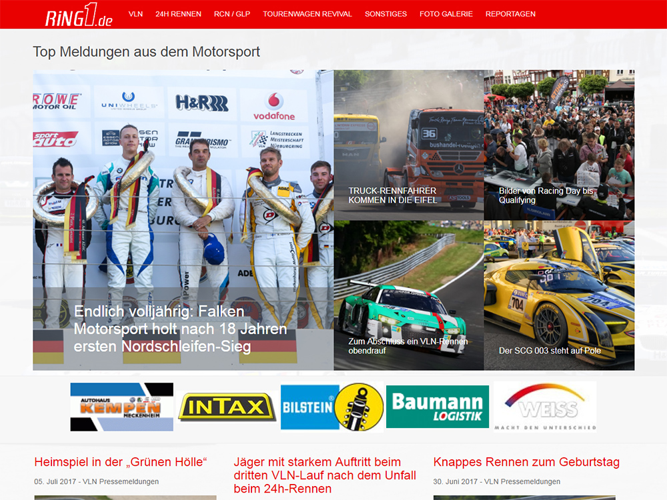
Task: Click the Weiss sponsor logo
Action: point(546,407)
